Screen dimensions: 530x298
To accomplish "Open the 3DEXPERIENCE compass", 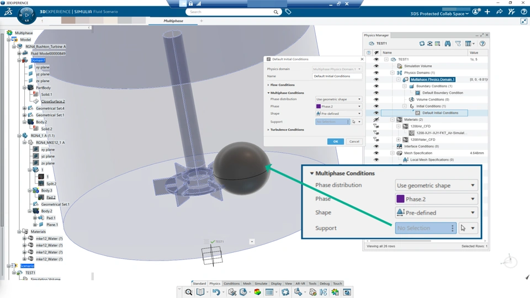I will tap(26, 15).
